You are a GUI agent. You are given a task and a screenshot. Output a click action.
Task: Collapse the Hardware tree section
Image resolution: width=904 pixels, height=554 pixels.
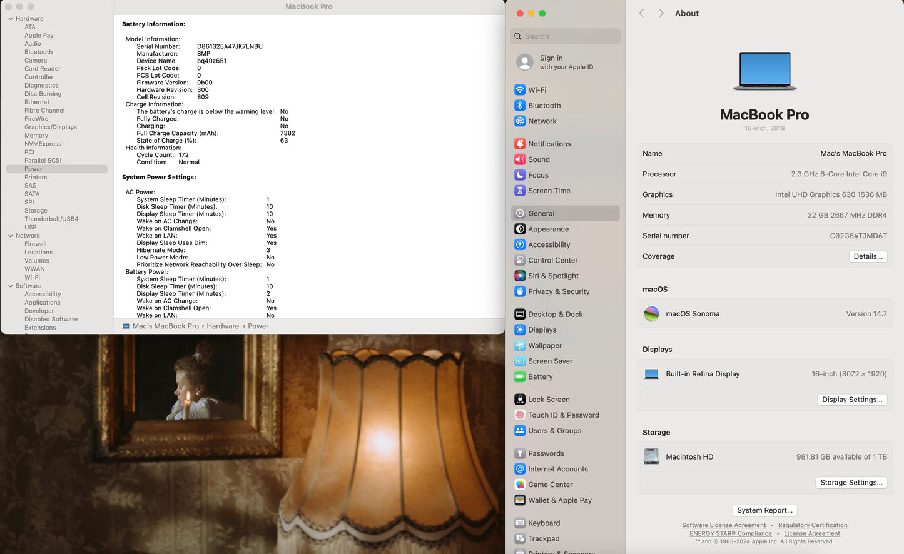pos(11,19)
